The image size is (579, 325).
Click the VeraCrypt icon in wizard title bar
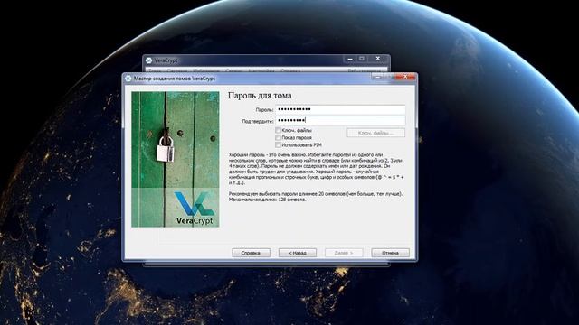(x=128, y=79)
